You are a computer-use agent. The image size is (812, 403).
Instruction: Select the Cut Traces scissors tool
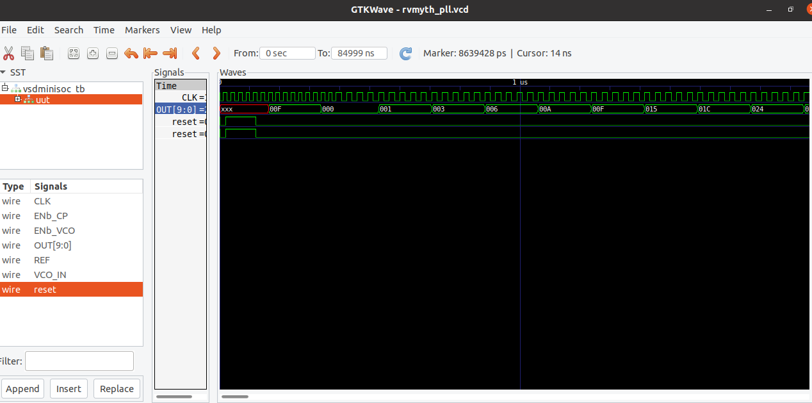8,53
